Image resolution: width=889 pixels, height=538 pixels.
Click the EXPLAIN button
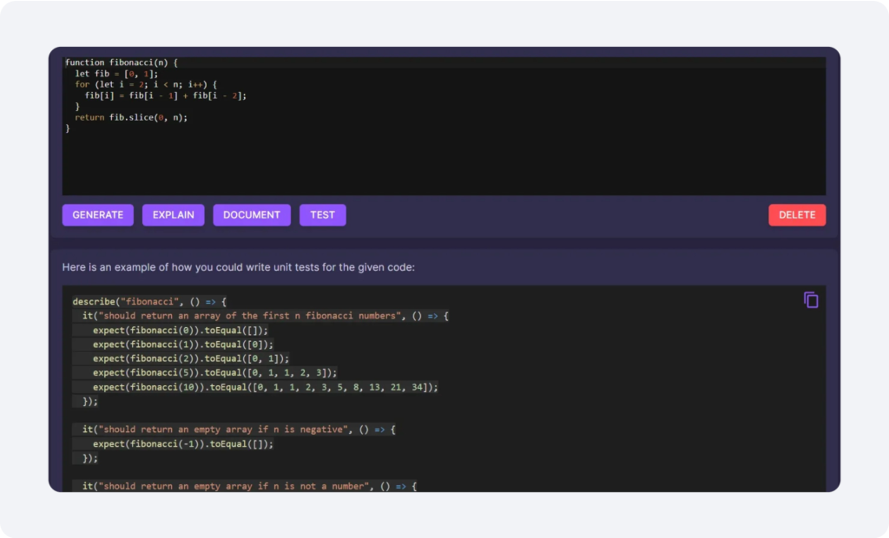174,215
